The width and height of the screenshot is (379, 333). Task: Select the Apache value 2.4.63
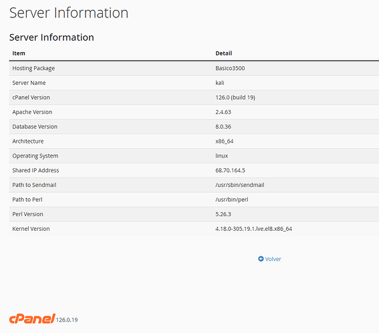point(223,112)
